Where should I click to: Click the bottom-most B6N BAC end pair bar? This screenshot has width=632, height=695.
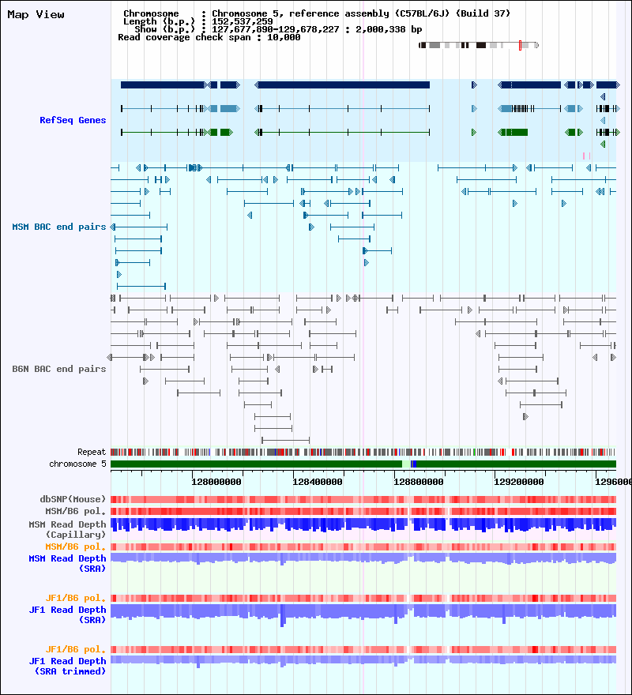tap(286, 440)
